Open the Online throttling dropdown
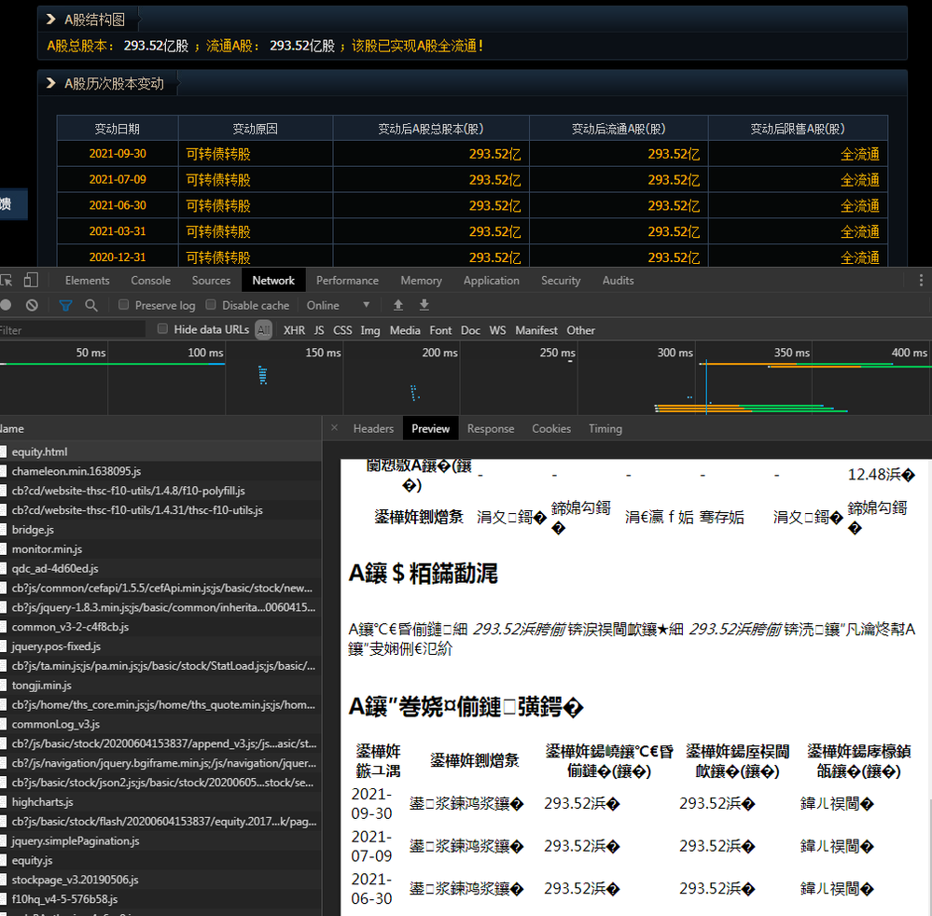This screenshot has height=916, width=932. coord(339,306)
